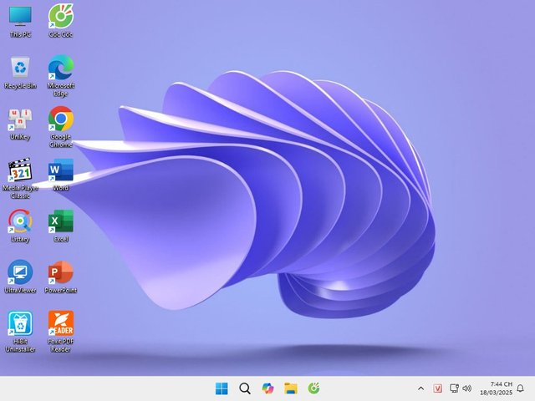The image size is (535, 401).
Task: Launch Copilot from the taskbar
Action: pos(267,388)
